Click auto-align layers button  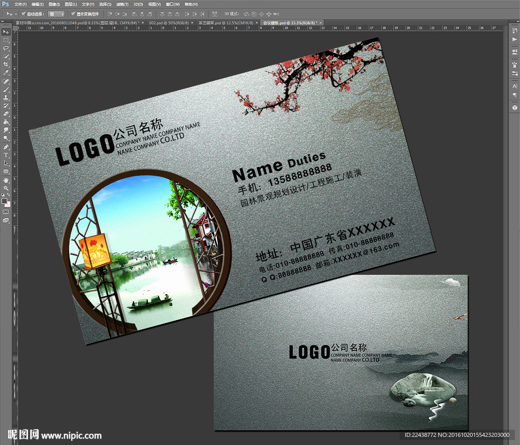215,14
